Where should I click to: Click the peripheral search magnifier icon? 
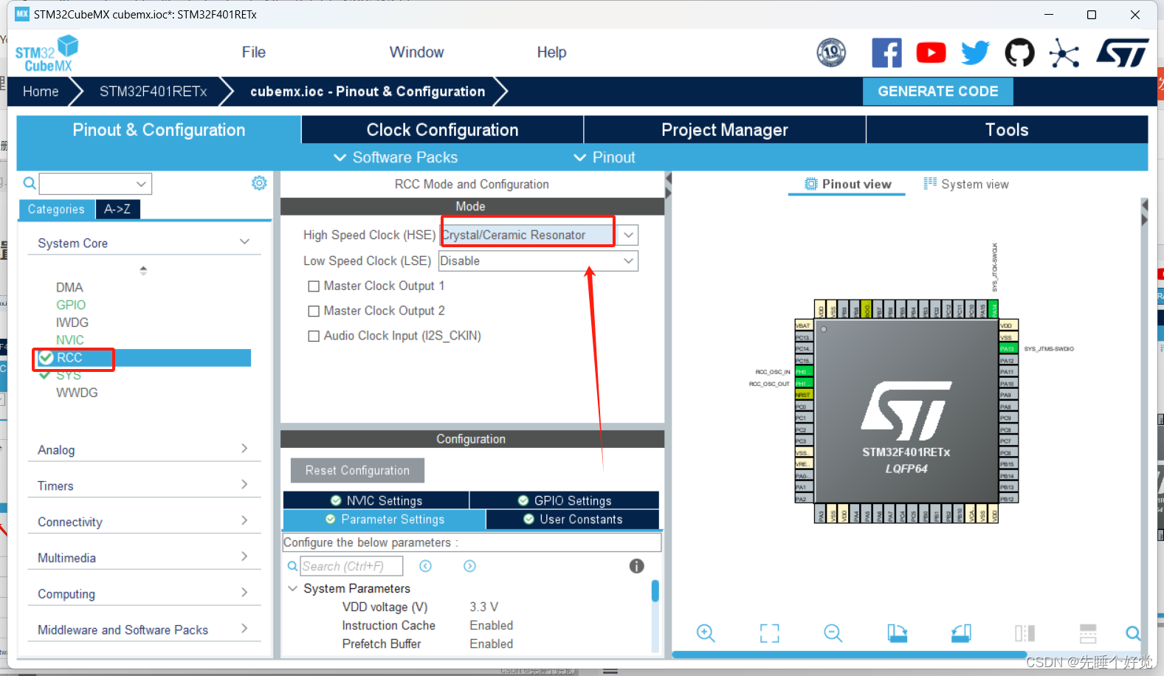coord(30,183)
